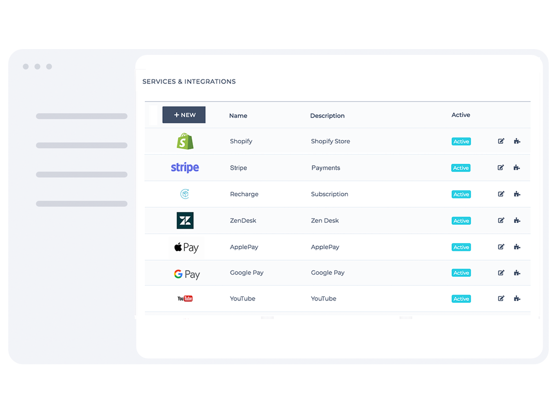The width and height of the screenshot is (557, 408).
Task: Click puzzle icon in Recharge row
Action: click(517, 194)
